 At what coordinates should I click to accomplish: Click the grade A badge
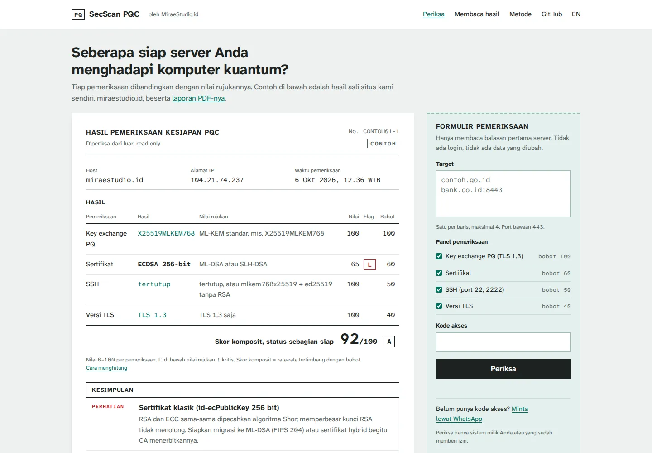point(389,342)
